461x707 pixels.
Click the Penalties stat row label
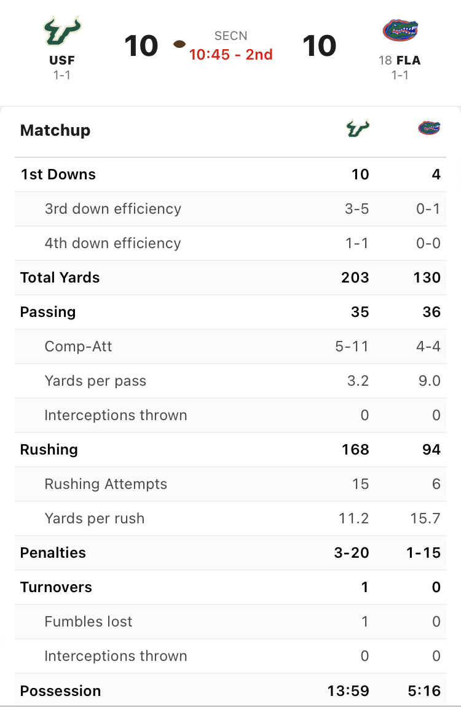click(53, 553)
